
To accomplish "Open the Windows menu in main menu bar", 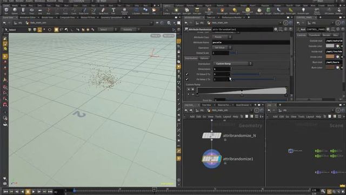I will point(39,1).
